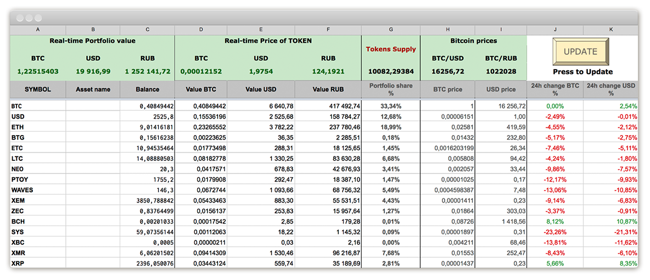This screenshot has height=280, width=650.
Task: Click the Real-time Price of TOKEN heading
Action: point(268,41)
